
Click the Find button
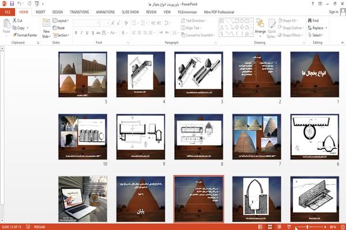tap(313, 21)
